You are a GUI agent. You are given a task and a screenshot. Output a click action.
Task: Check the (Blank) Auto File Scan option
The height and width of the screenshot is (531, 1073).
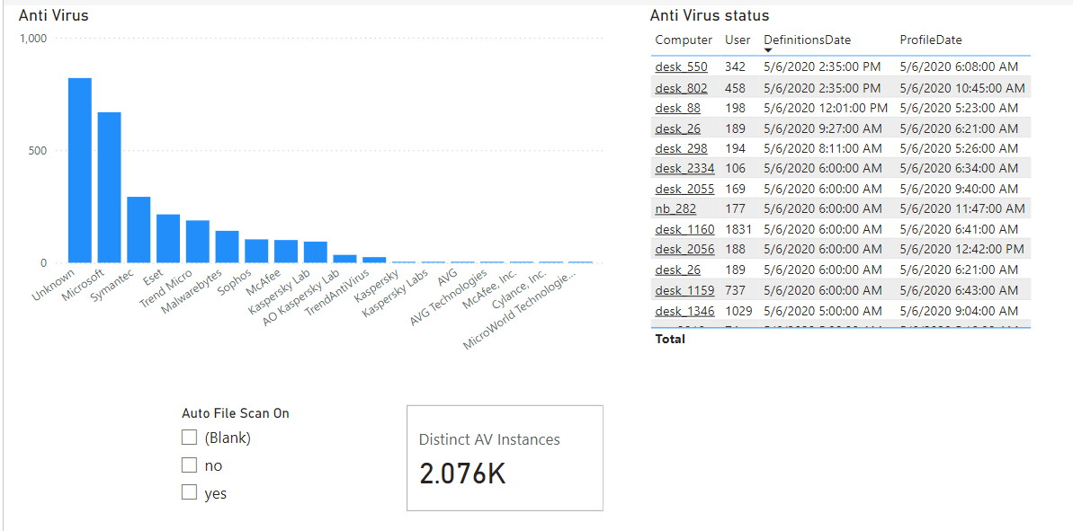coord(189,438)
